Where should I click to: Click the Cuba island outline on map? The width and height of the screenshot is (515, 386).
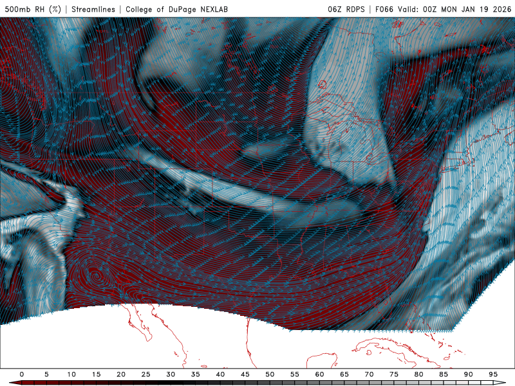[397, 352]
